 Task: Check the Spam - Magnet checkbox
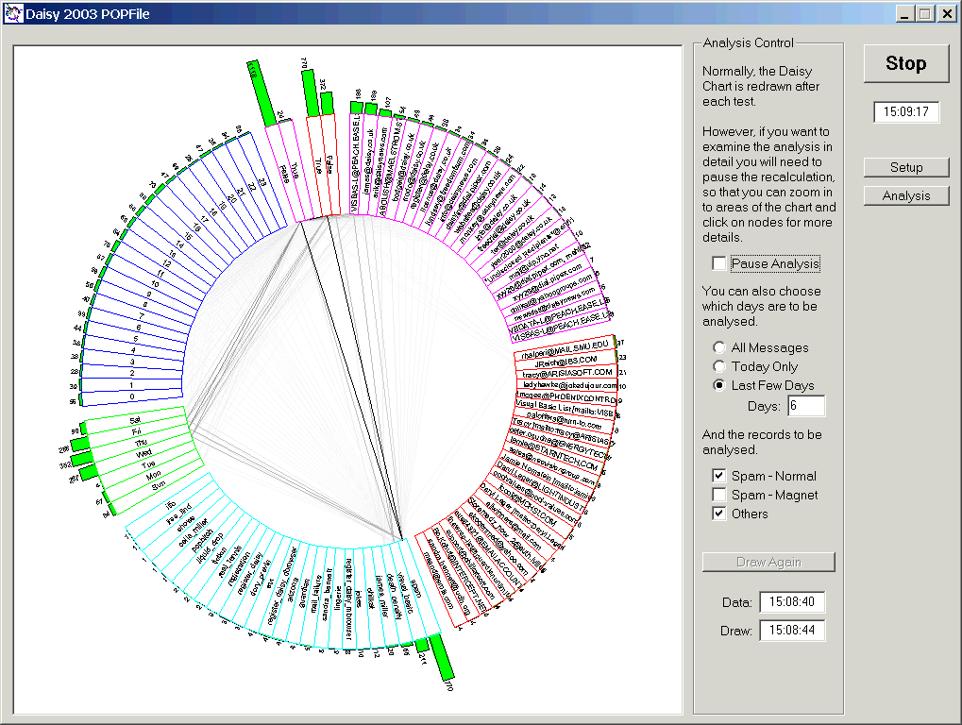click(x=719, y=495)
